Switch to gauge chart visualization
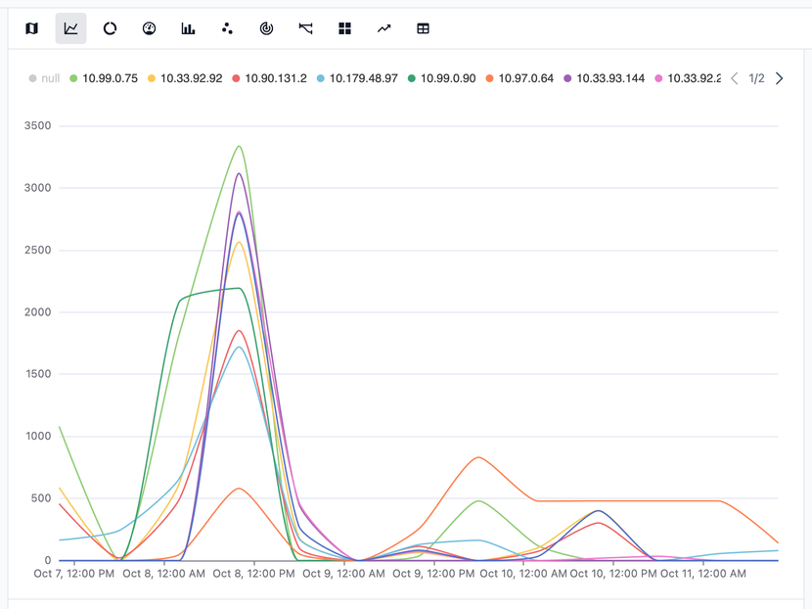The image size is (812, 609). click(x=149, y=28)
